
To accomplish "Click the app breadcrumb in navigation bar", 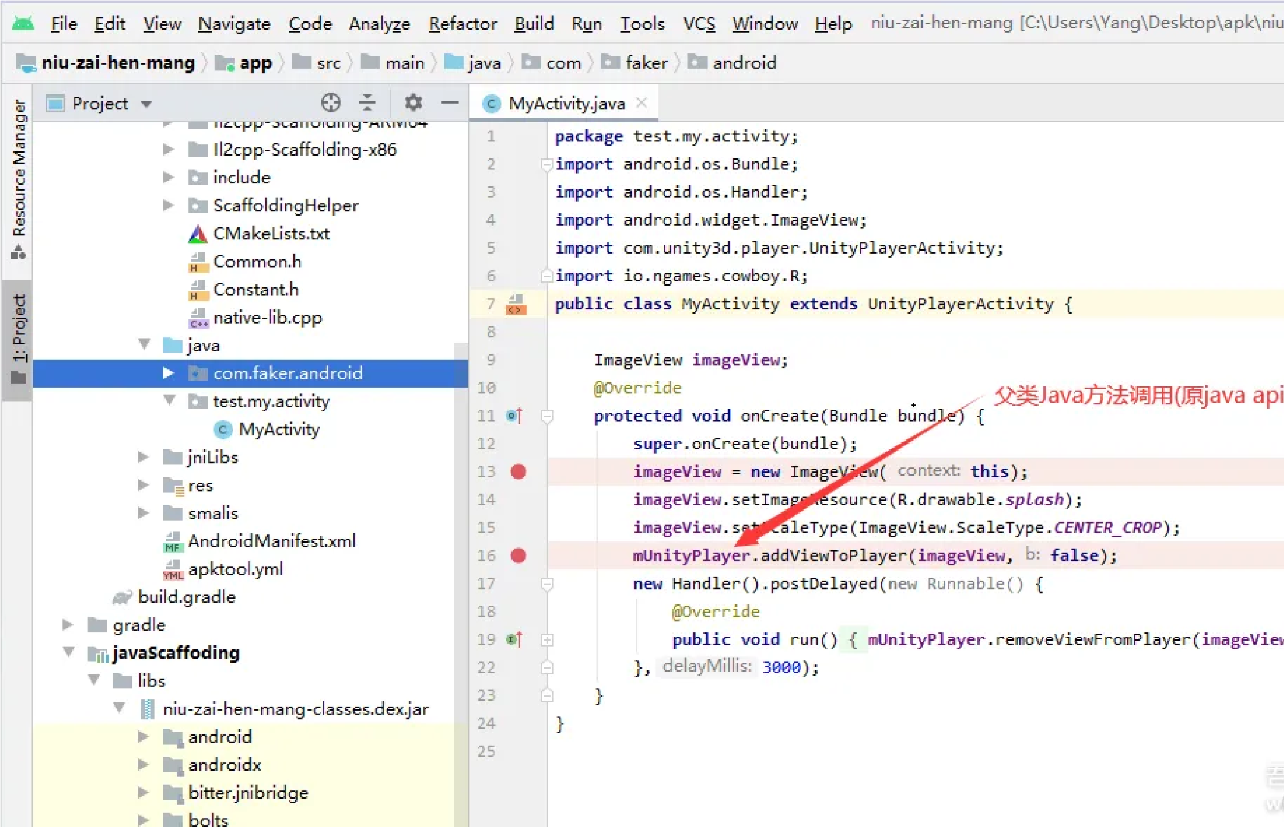I will tap(255, 62).
